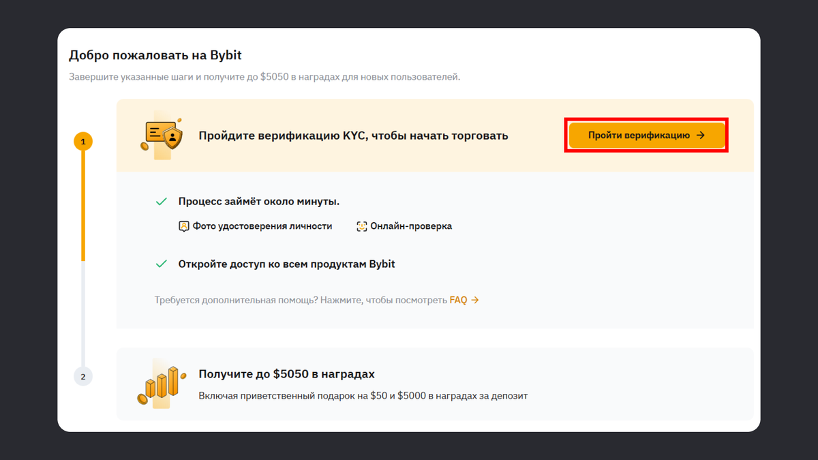
Task: Click the online check face-scan icon
Action: 362,226
